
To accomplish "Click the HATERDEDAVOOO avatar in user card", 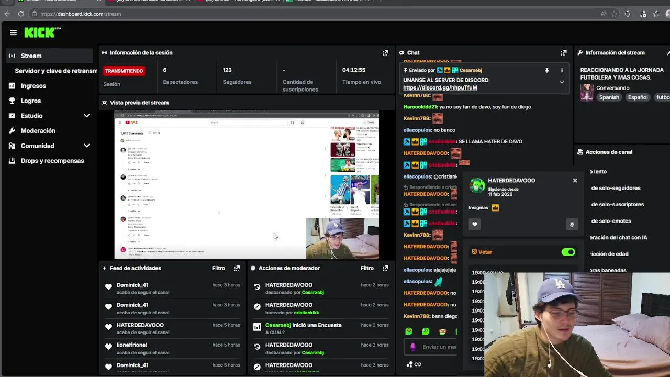I will coord(477,186).
